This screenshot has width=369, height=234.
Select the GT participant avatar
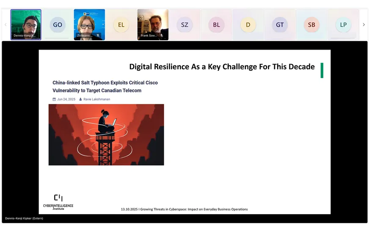point(280,25)
